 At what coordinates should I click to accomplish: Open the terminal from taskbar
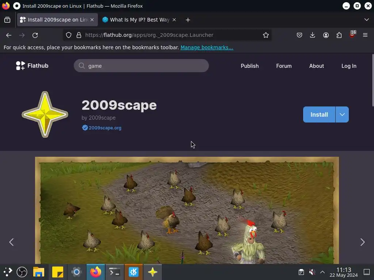(114, 272)
